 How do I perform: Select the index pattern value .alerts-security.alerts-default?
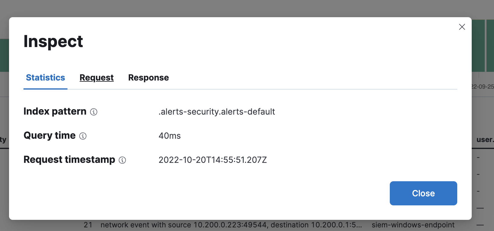coord(217,112)
